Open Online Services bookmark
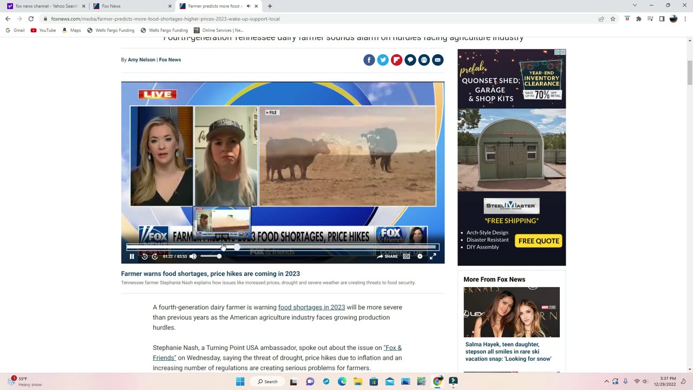The height and width of the screenshot is (390, 693). (x=219, y=30)
